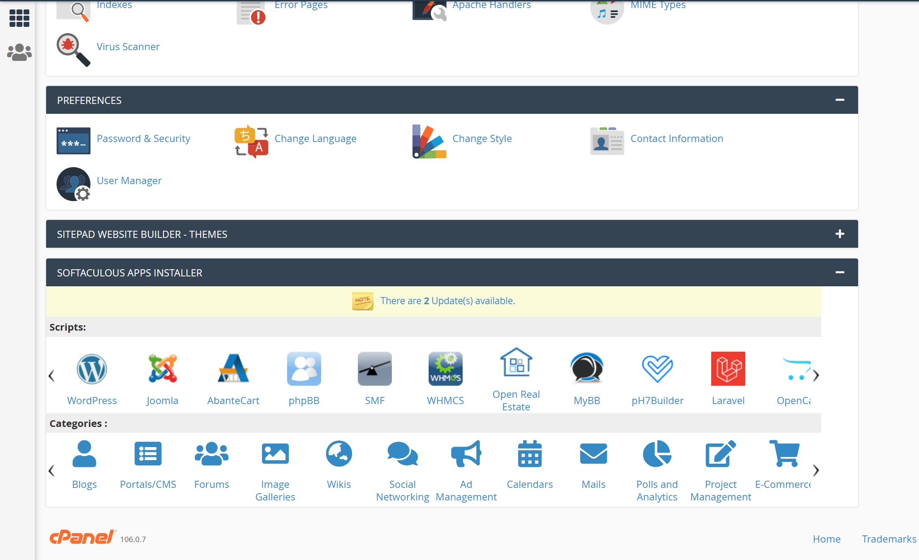Click the Home link in the footer
This screenshot has width=919, height=560.
(x=826, y=539)
